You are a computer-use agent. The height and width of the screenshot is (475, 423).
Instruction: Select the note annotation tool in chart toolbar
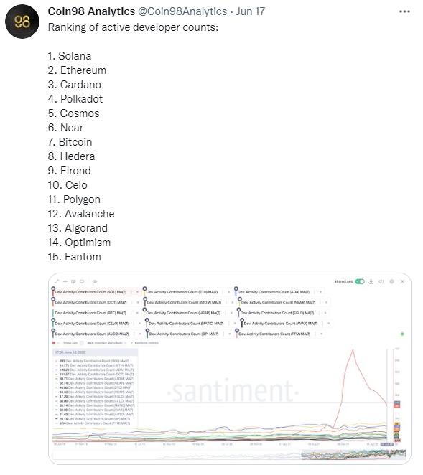click(73, 281)
